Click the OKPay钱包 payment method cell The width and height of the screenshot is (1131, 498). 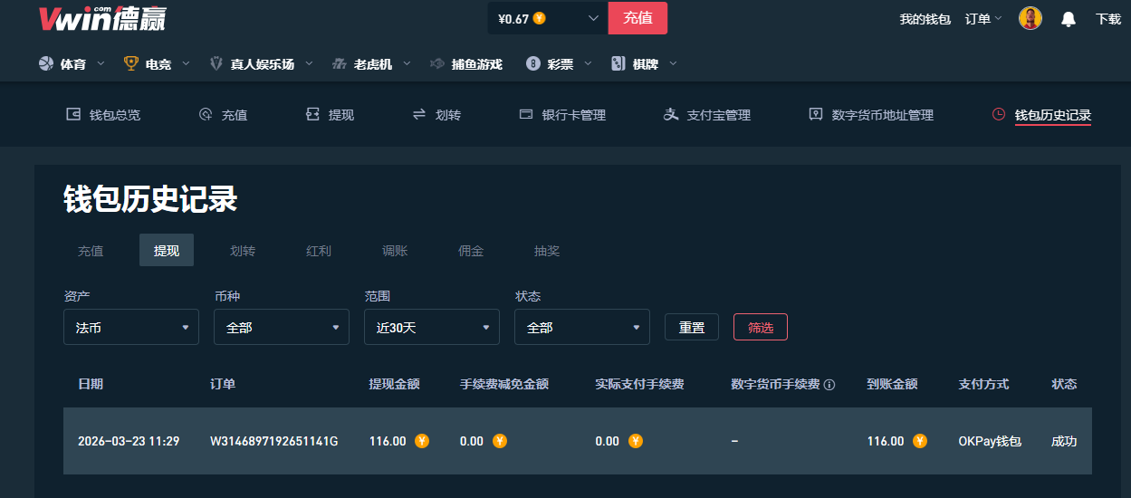[990, 441]
